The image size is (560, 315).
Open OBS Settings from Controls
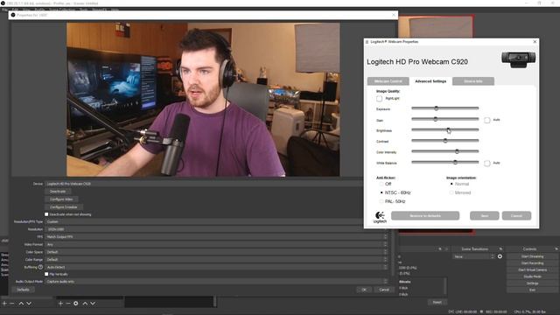pyautogui.click(x=532, y=283)
